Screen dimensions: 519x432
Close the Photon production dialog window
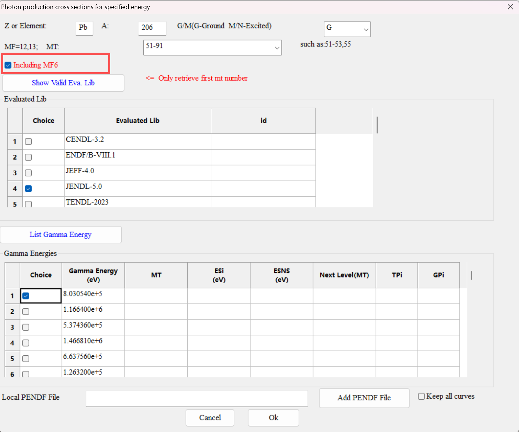[x=510, y=7]
